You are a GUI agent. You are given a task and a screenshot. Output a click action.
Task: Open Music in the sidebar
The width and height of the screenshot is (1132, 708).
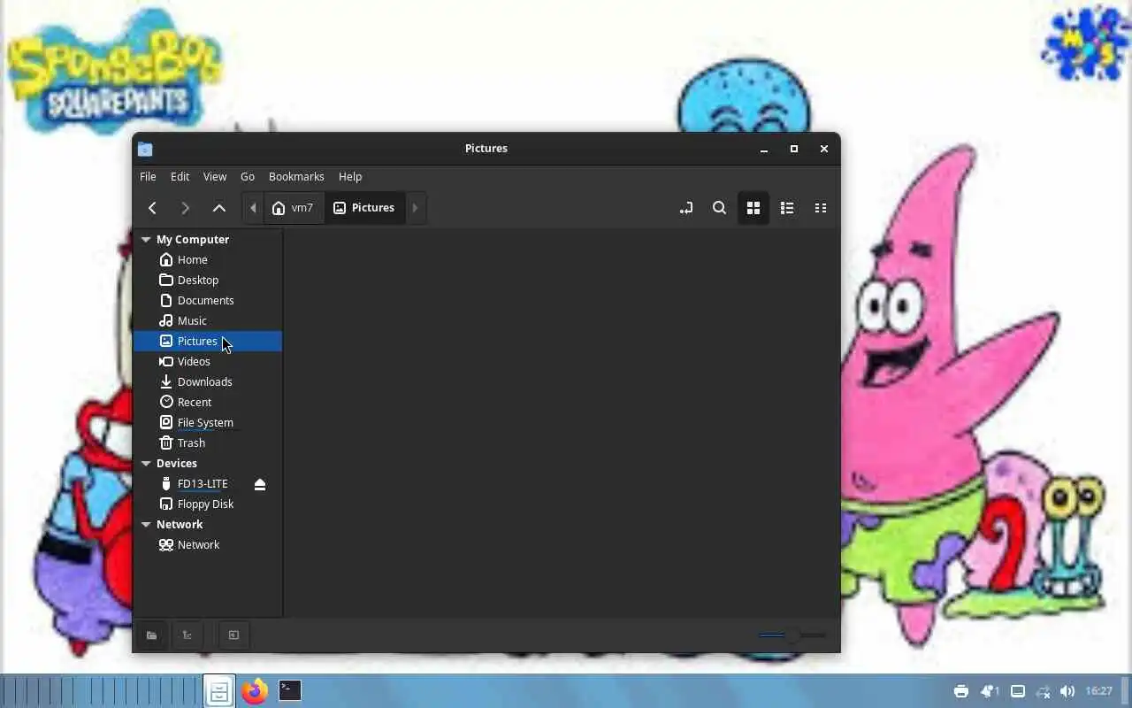208,321
